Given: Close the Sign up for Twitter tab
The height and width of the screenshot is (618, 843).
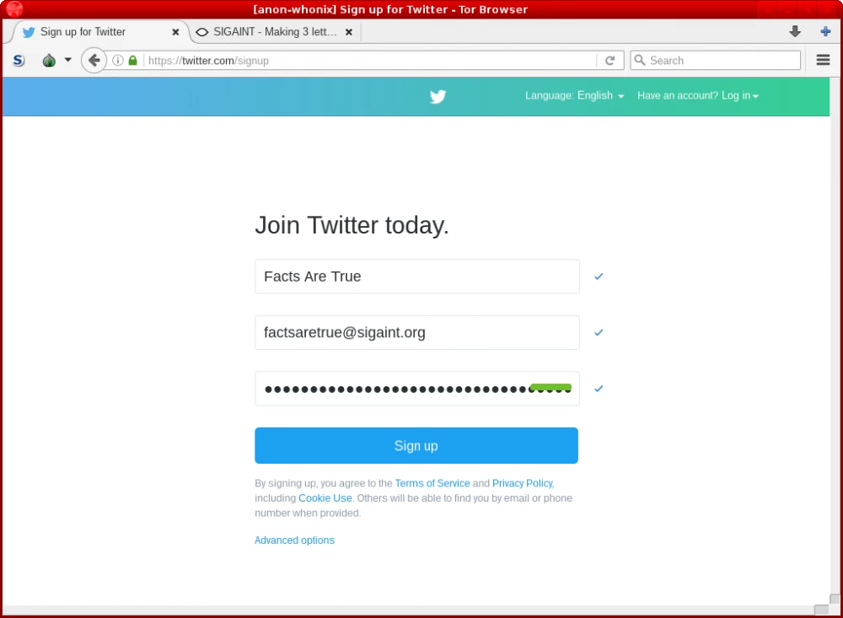Looking at the screenshot, I should pyautogui.click(x=175, y=32).
